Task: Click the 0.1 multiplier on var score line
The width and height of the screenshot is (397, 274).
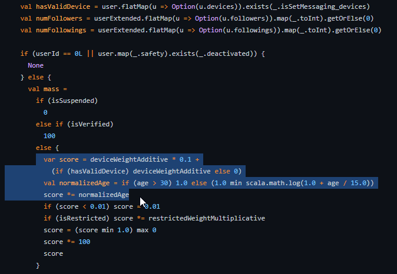Action: (x=188, y=159)
